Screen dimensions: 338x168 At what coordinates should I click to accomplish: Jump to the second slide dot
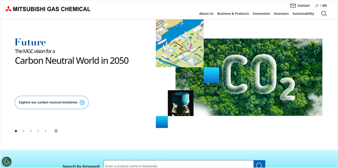[x=23, y=131]
